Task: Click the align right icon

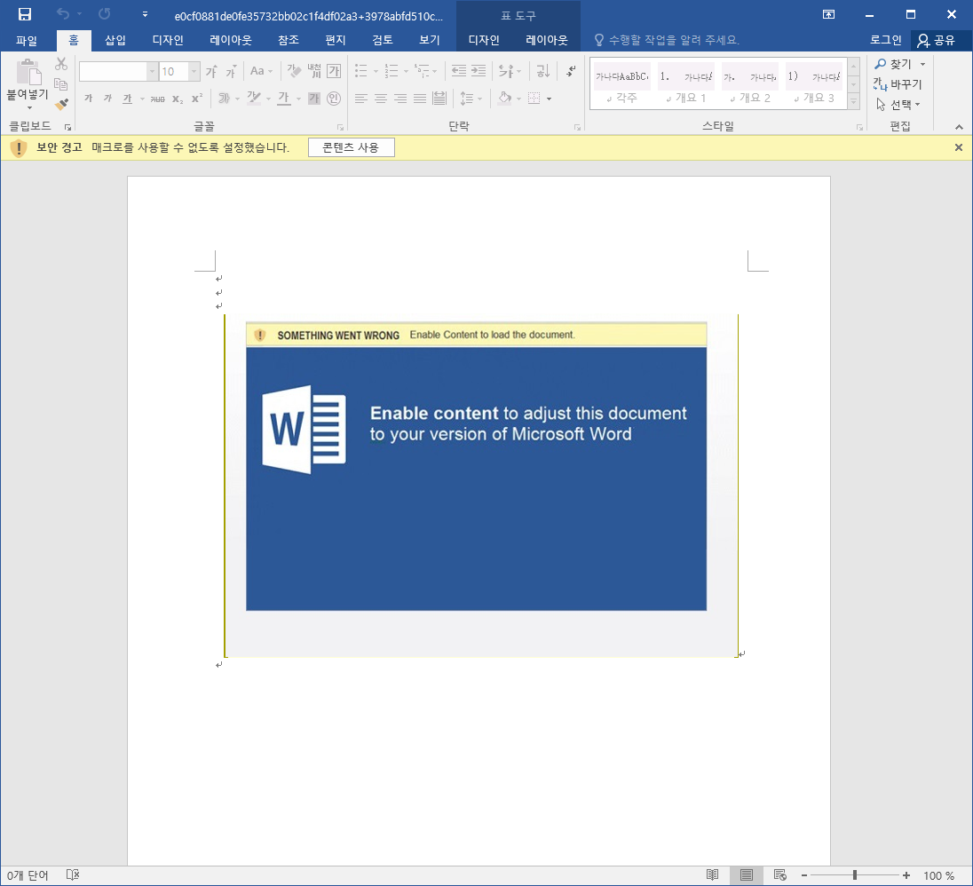Action: point(401,98)
